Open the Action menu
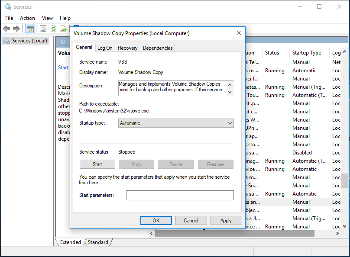 [x=27, y=18]
